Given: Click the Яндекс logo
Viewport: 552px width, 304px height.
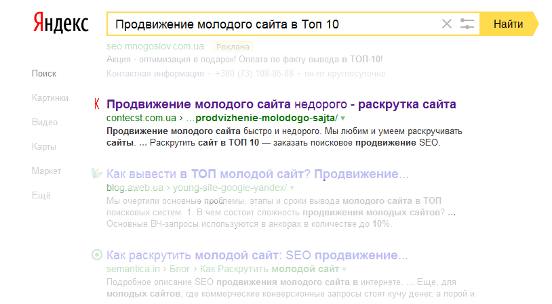Looking at the screenshot, I should point(60,23).
